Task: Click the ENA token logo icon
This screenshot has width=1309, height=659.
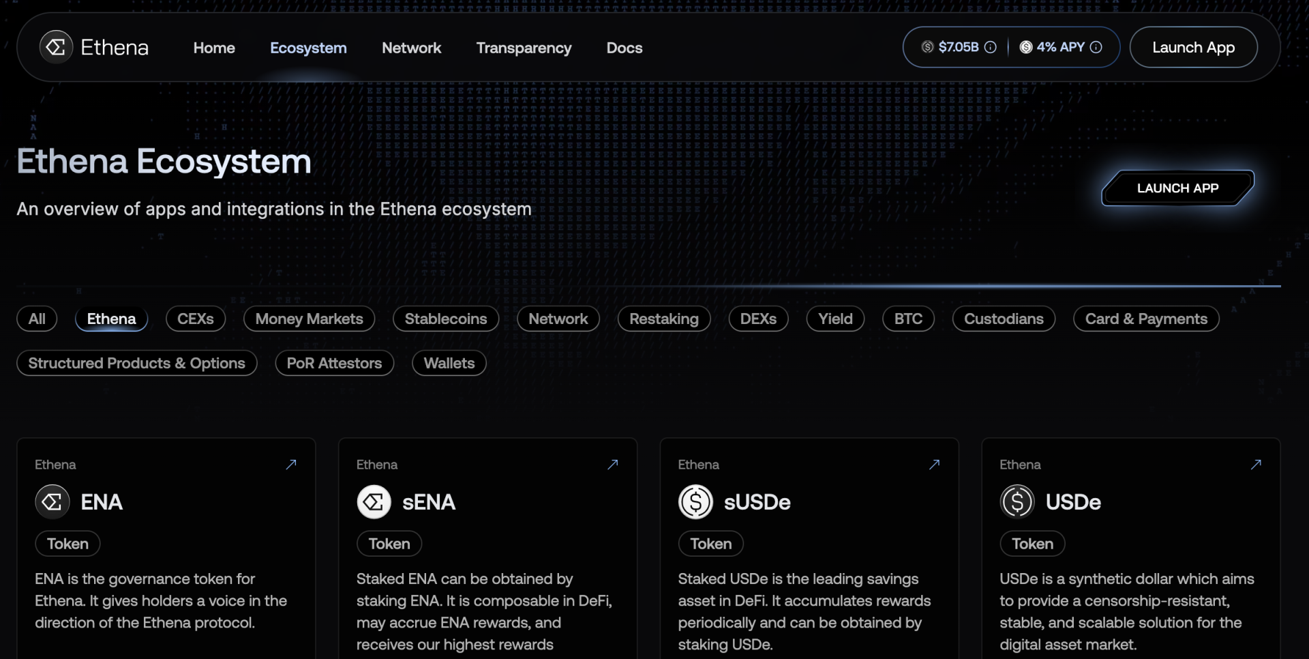Action: point(52,502)
